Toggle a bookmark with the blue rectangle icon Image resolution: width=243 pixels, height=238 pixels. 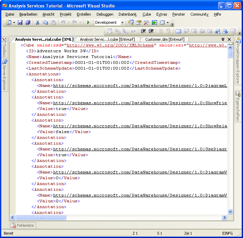pyautogui.click(x=178, y=31)
